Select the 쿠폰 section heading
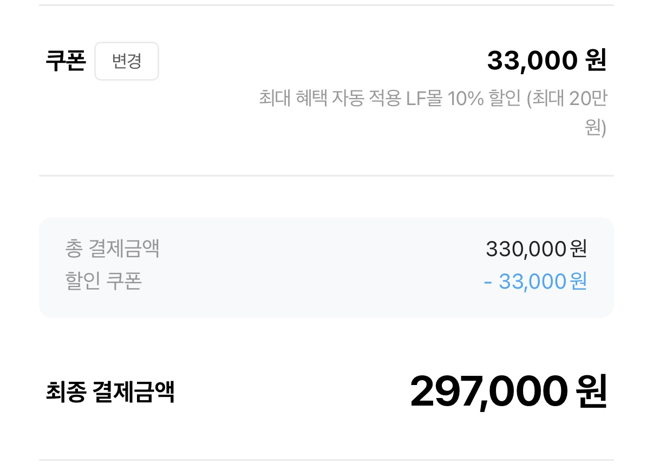The width and height of the screenshot is (653, 476). click(66, 61)
